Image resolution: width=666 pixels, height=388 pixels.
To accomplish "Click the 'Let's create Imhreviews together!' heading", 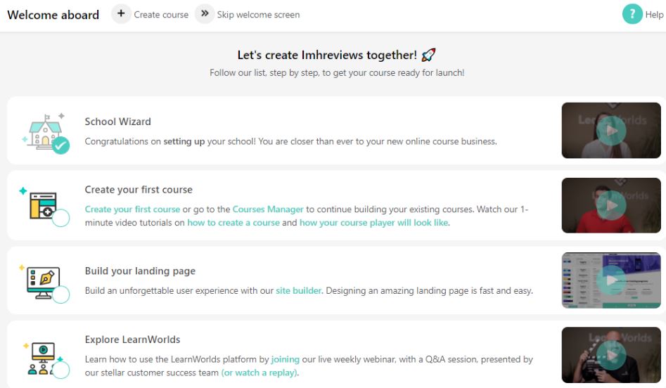I will (x=327, y=55).
